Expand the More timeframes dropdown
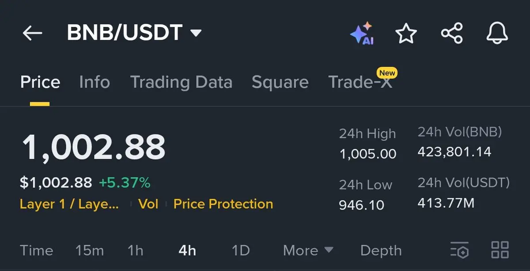 click(308, 251)
